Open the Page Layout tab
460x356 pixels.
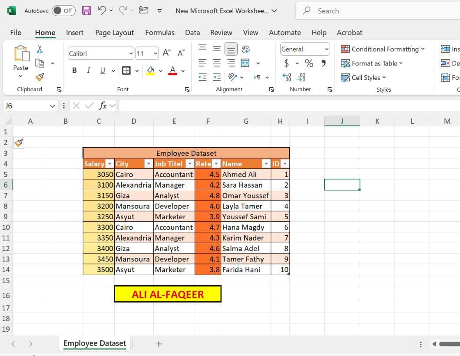tap(114, 33)
